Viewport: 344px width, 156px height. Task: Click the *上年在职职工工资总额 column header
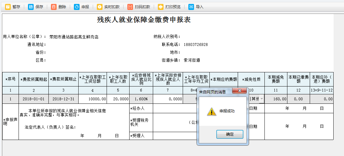coord(92,79)
